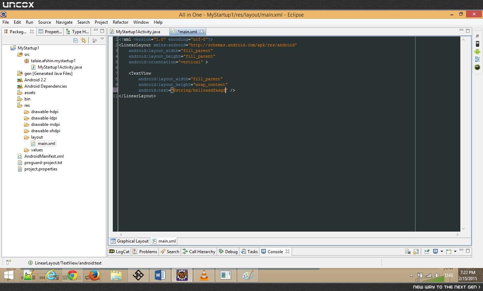Switch to the Type Hierarchy tab
The height and width of the screenshot is (291, 483).
(x=77, y=31)
